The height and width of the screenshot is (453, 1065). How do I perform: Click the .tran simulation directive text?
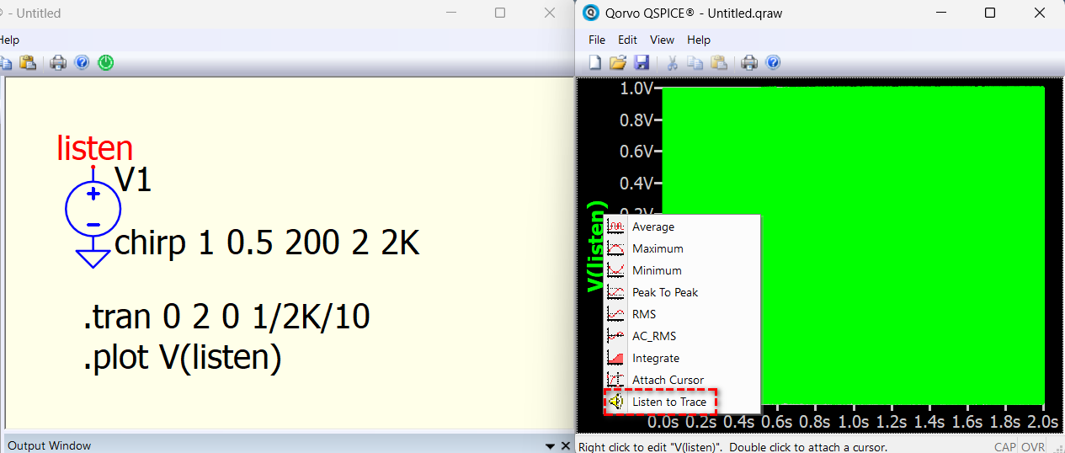coord(226,317)
